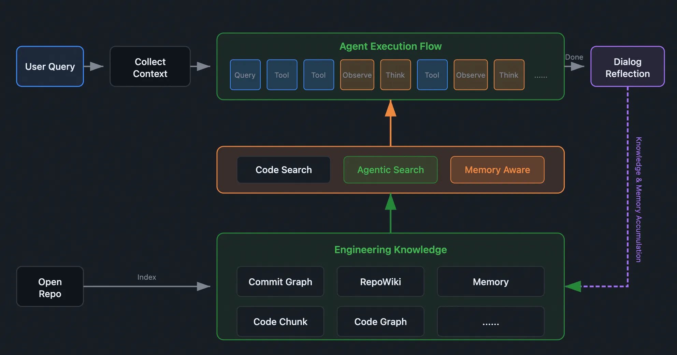Select the ellipsis box below Memory
This screenshot has height=355, width=677.
tap(491, 322)
